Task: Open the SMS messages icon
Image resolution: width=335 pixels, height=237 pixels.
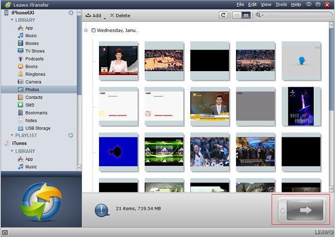Action: (x=21, y=105)
